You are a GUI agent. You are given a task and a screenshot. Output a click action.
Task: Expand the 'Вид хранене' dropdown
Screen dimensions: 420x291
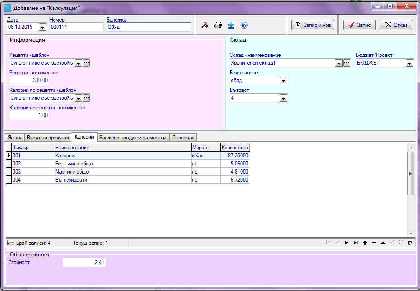tap(283, 81)
